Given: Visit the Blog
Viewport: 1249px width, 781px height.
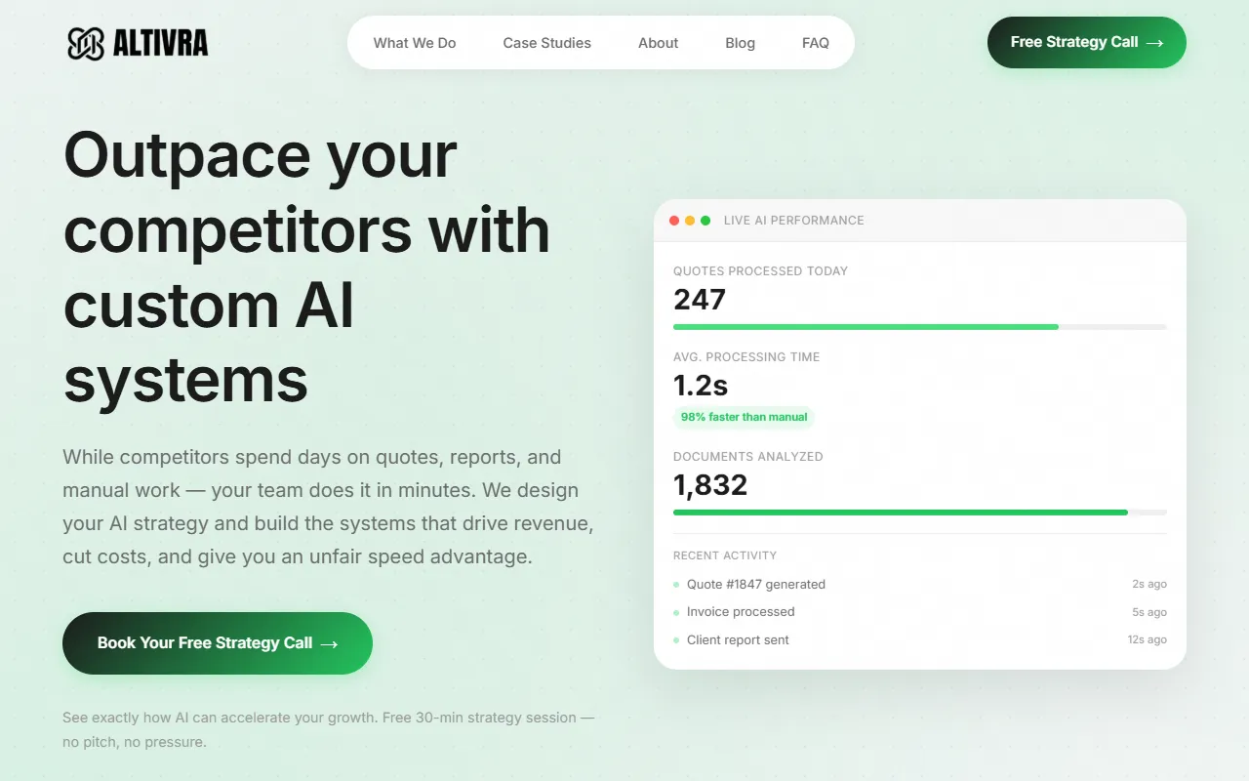Looking at the screenshot, I should [x=740, y=43].
